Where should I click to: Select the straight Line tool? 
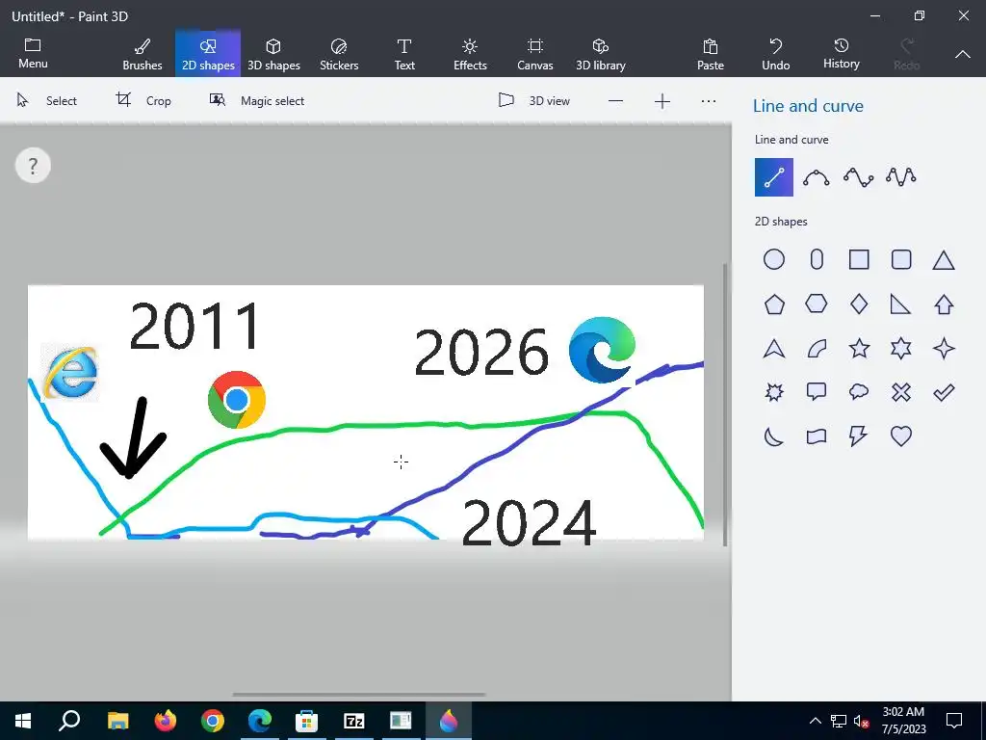[773, 177]
